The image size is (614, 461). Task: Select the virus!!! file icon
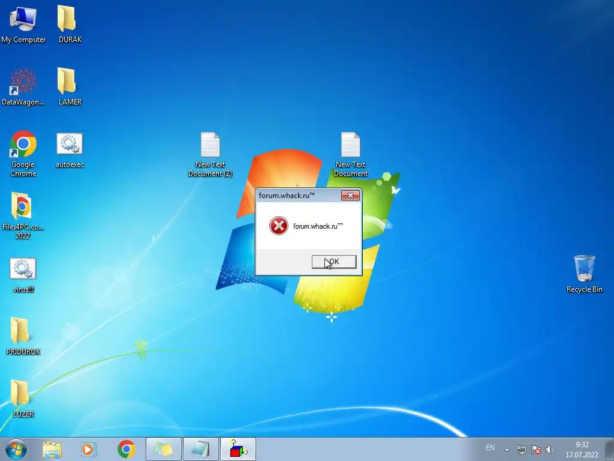tap(23, 275)
